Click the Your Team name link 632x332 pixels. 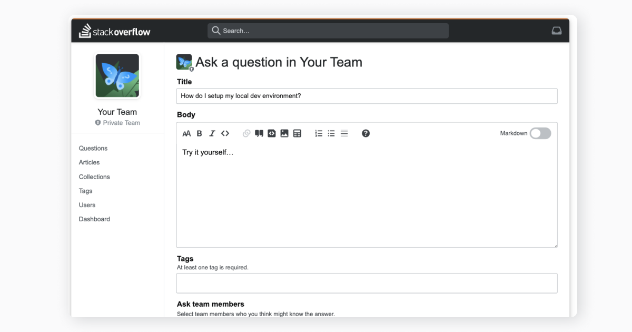tap(117, 112)
